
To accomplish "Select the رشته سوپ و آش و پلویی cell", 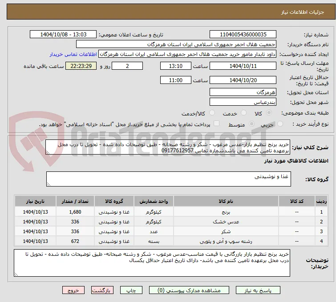I will [x=226, y=241].
